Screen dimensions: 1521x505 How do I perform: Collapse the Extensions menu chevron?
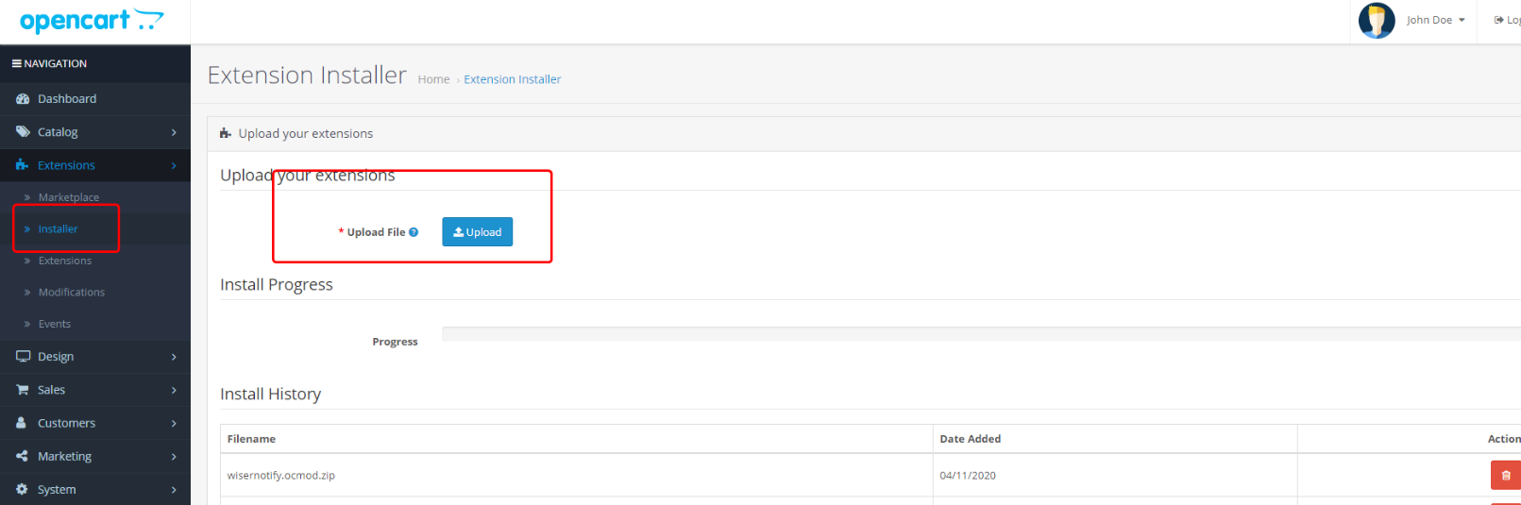(x=174, y=165)
